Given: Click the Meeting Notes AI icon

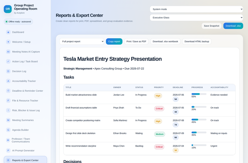Looking at the screenshot, I should pyautogui.click(x=8, y=52).
